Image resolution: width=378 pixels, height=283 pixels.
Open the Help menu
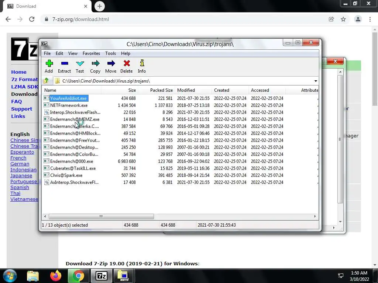tap(126, 53)
